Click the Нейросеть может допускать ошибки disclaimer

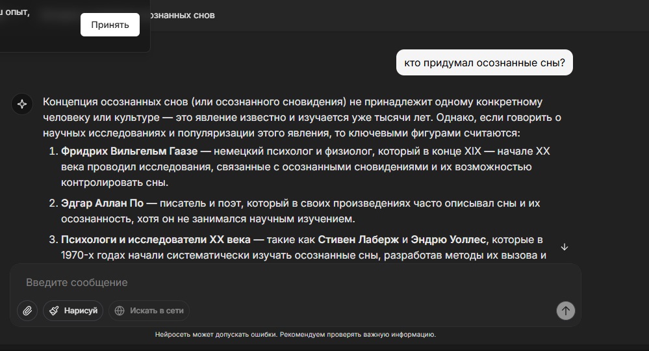pos(295,335)
